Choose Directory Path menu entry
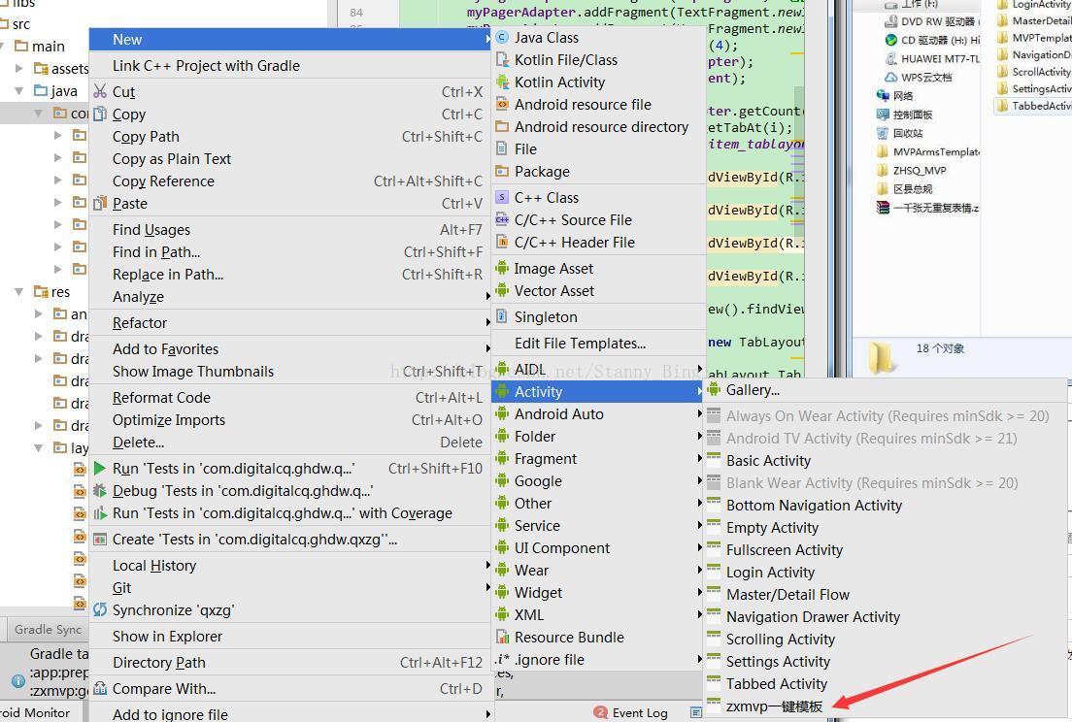This screenshot has height=722, width=1072. pos(290,662)
